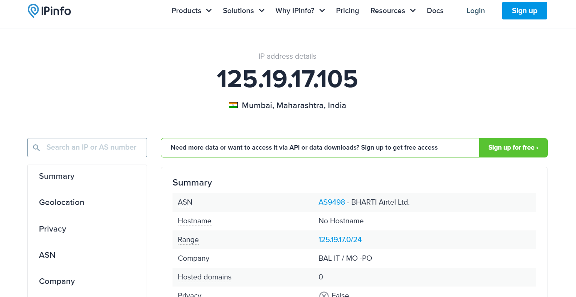Screen dimensions: 576x297
Task: Select Geolocation in the sidebar
Action: (x=61, y=202)
